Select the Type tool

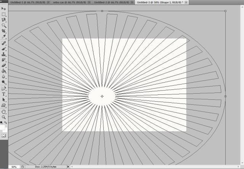pos(3,94)
